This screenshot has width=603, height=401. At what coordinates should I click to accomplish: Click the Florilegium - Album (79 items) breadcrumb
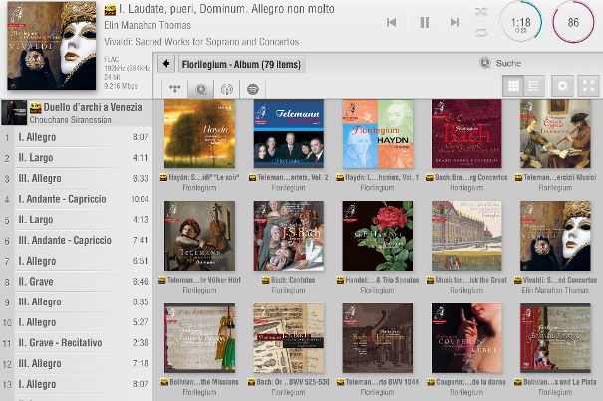(x=241, y=64)
